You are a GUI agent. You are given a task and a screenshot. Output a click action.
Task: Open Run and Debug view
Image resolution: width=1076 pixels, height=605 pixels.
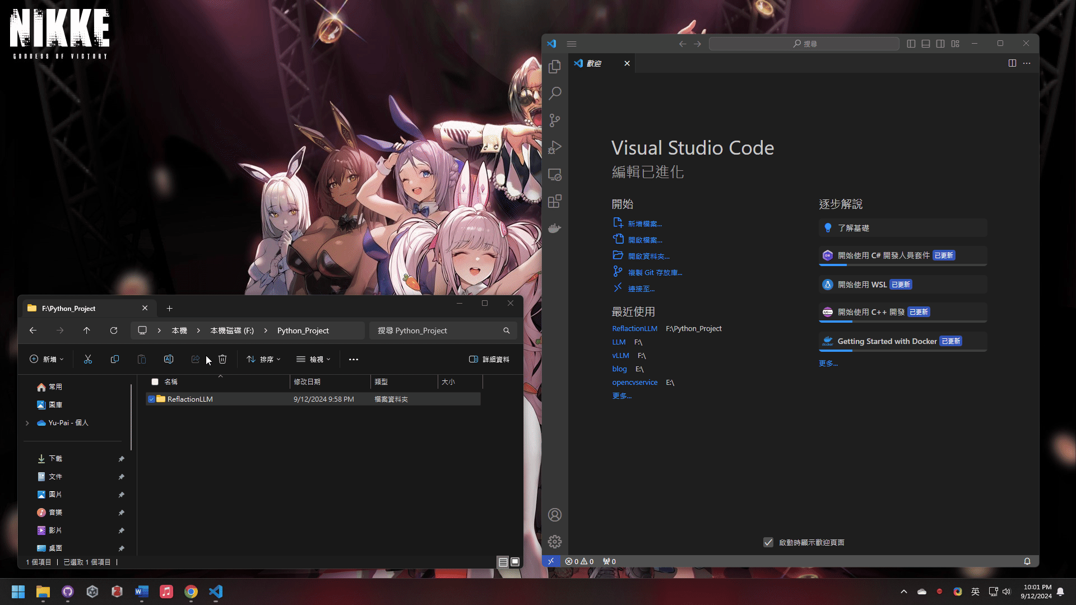coord(555,147)
